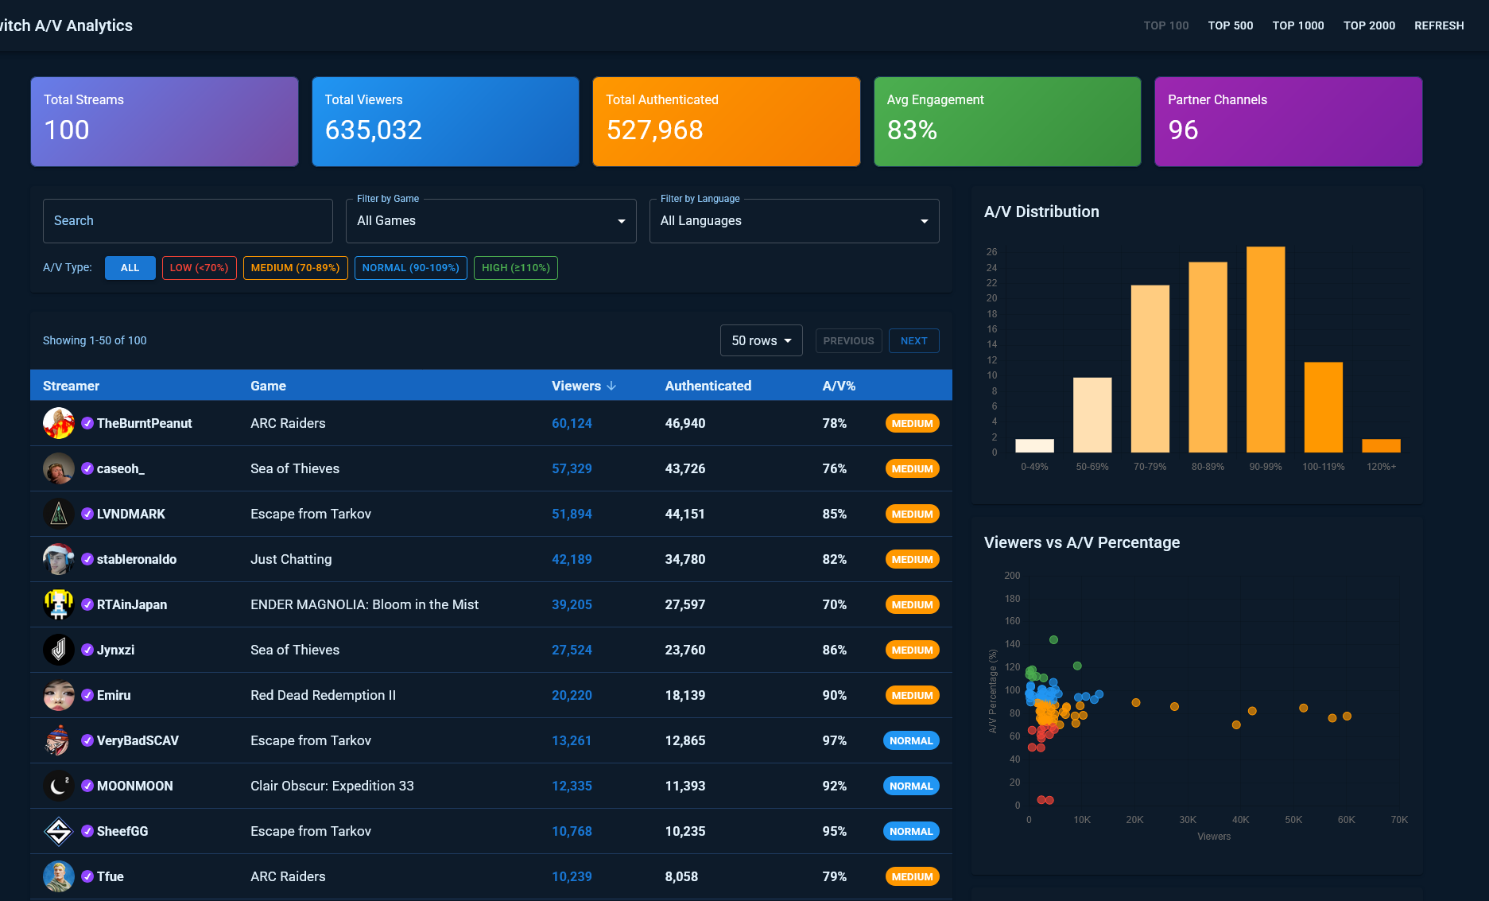Click caseoh_'s profile avatar
The width and height of the screenshot is (1489, 901).
pyautogui.click(x=59, y=468)
